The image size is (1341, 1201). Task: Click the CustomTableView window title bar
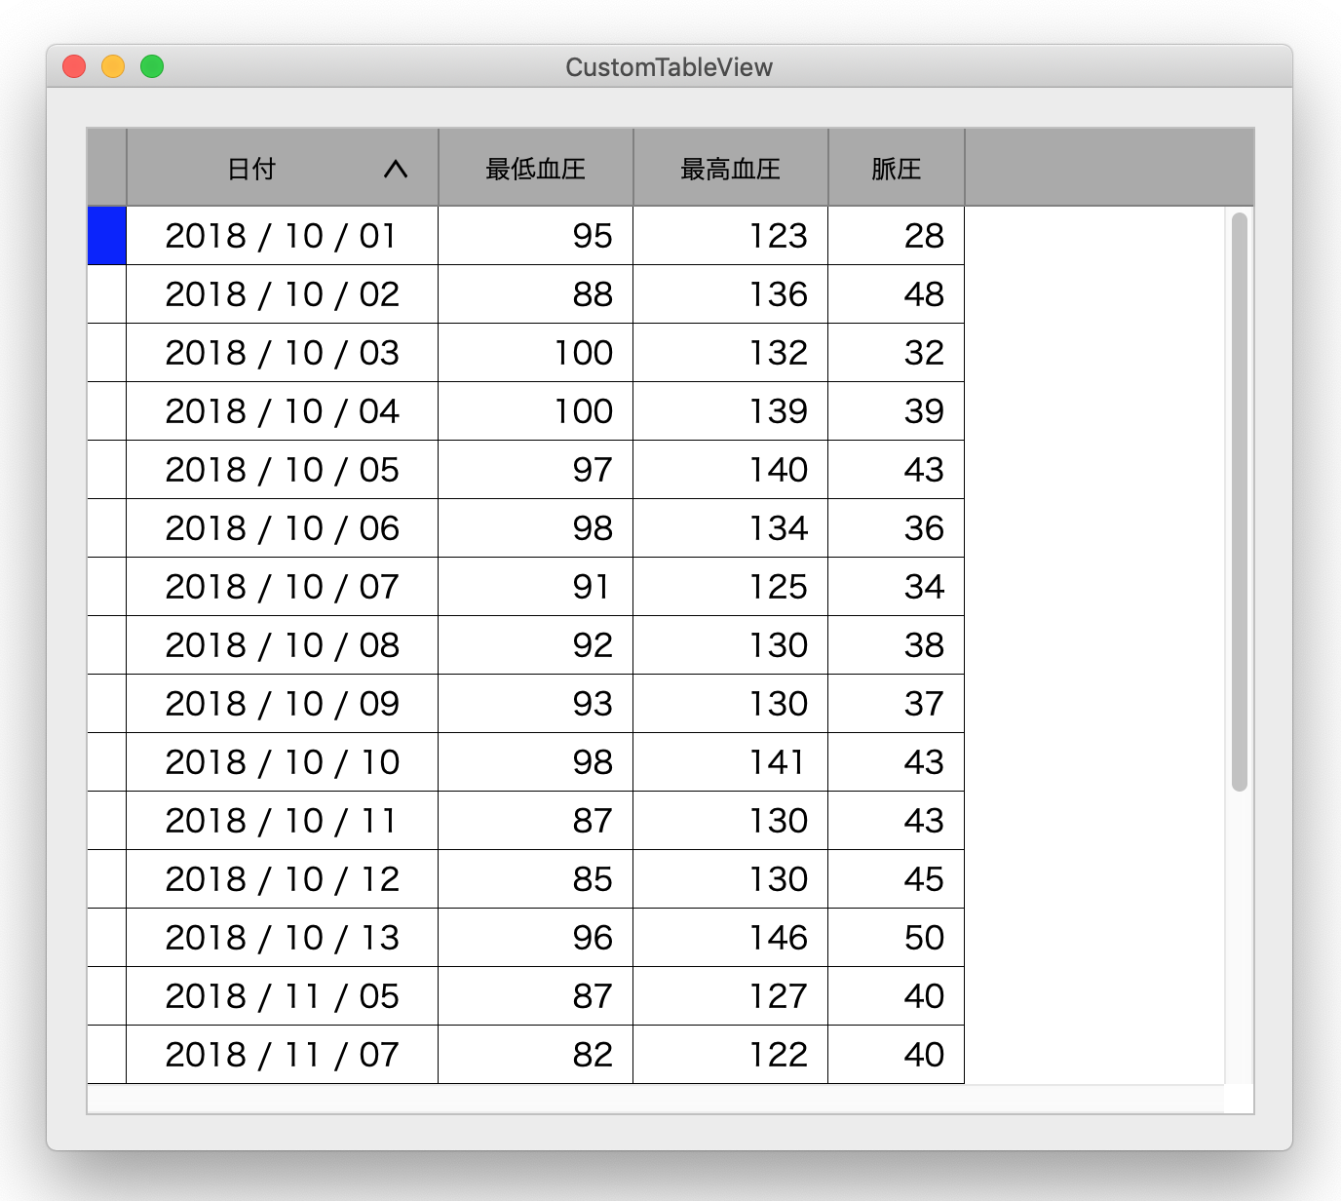(670, 66)
